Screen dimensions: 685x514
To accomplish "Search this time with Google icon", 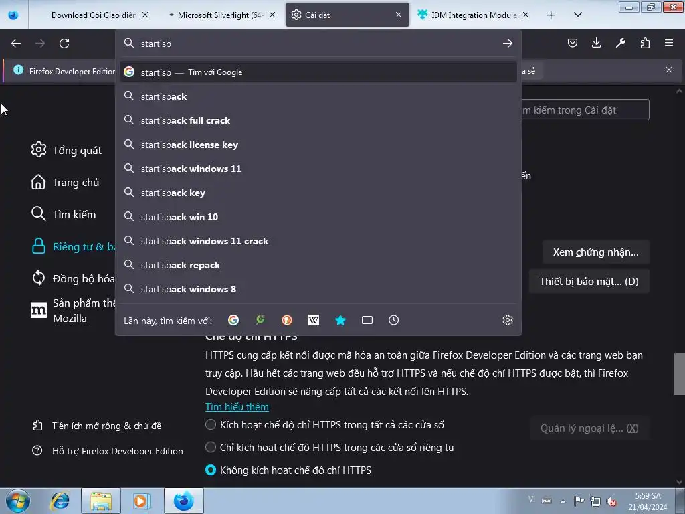I will point(233,320).
